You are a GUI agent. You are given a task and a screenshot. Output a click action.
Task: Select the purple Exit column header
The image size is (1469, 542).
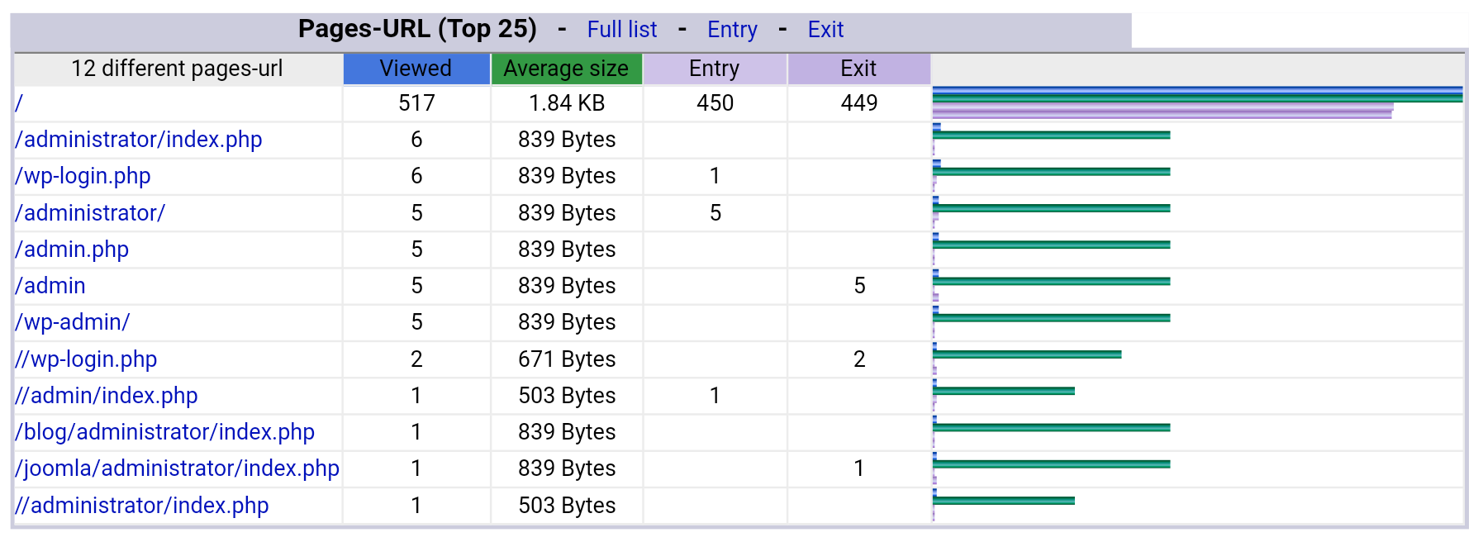coord(858,69)
